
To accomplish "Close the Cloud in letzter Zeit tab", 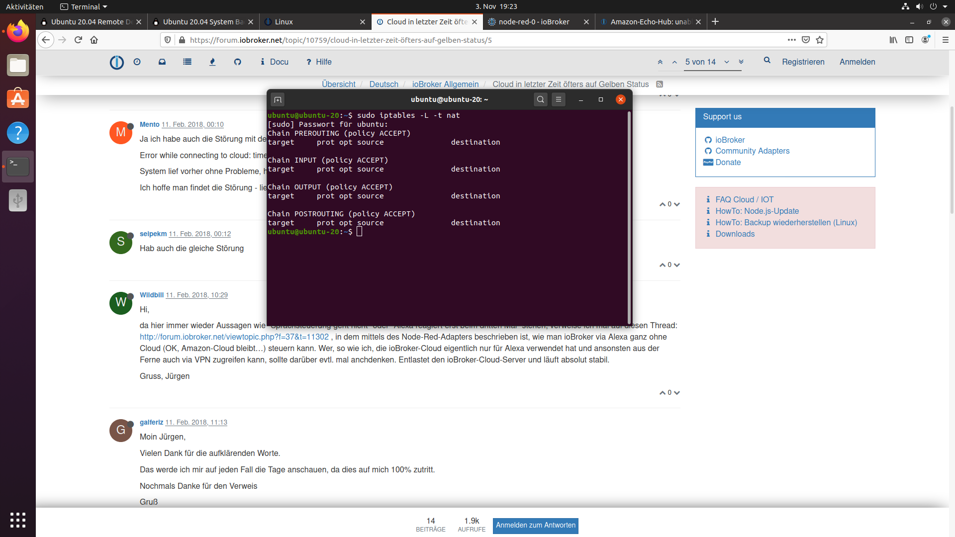I will [475, 22].
